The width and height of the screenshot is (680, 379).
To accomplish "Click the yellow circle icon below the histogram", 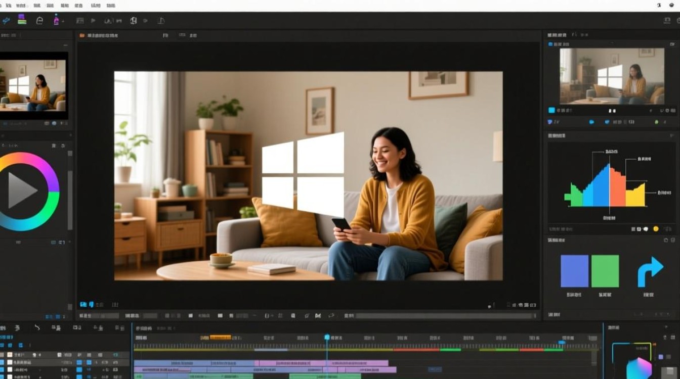I will pyautogui.click(x=656, y=229).
